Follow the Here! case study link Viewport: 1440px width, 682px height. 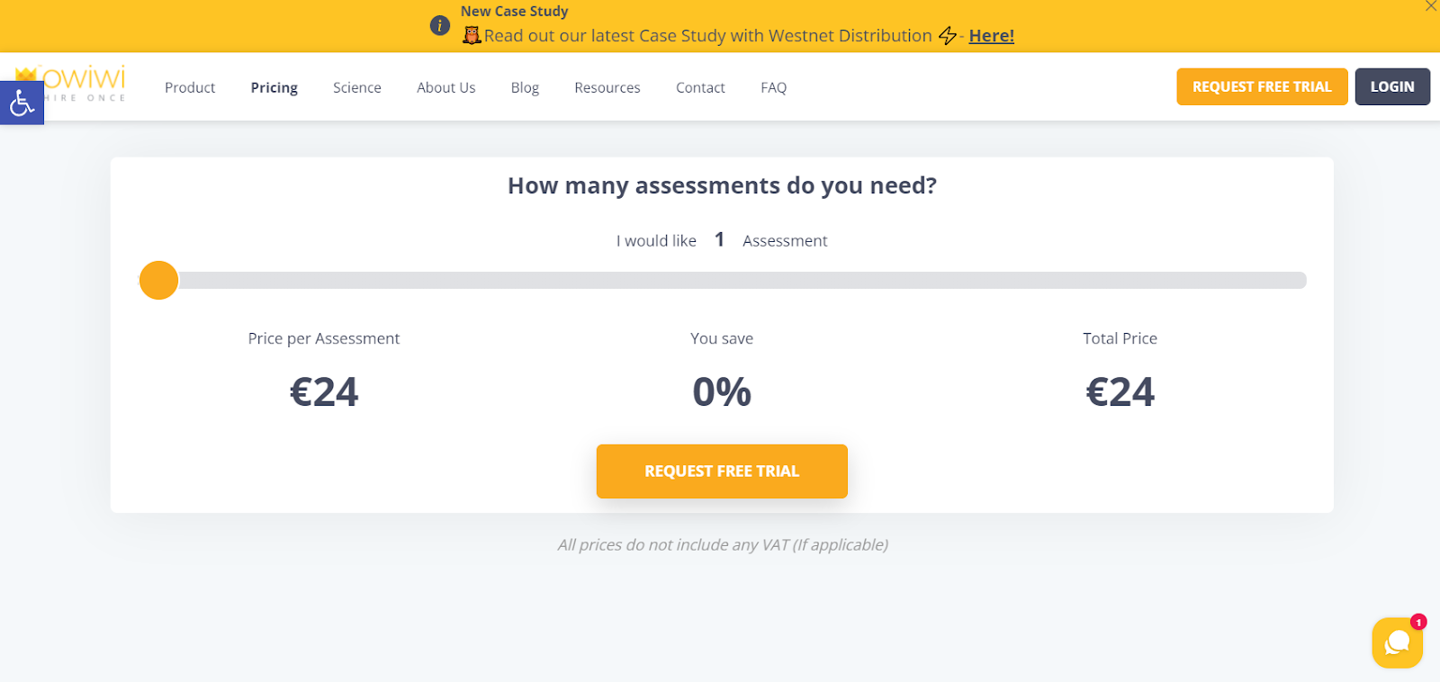(991, 35)
